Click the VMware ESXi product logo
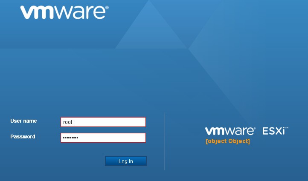 pyautogui.click(x=247, y=131)
